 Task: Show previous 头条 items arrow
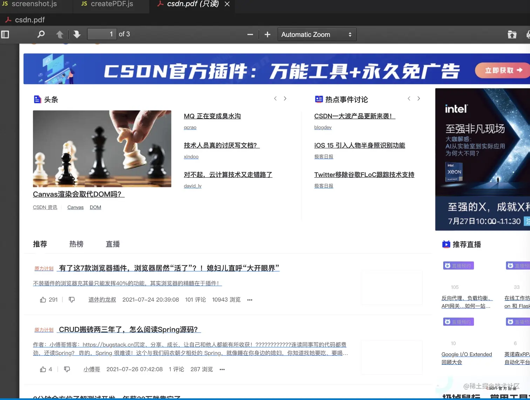pos(275,99)
